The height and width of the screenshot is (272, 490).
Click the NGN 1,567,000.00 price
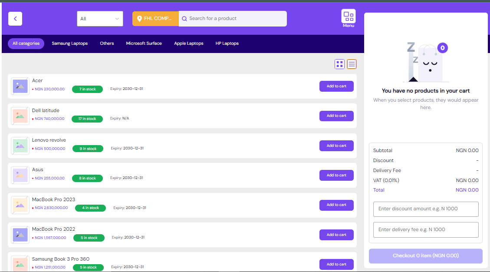coord(50,238)
